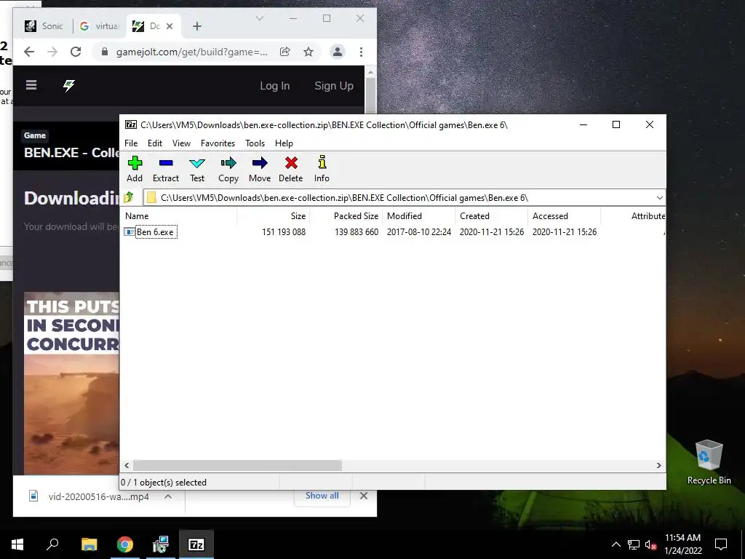The height and width of the screenshot is (559, 745).
Task: Open the Chrome profile avatar
Action: (x=338, y=52)
